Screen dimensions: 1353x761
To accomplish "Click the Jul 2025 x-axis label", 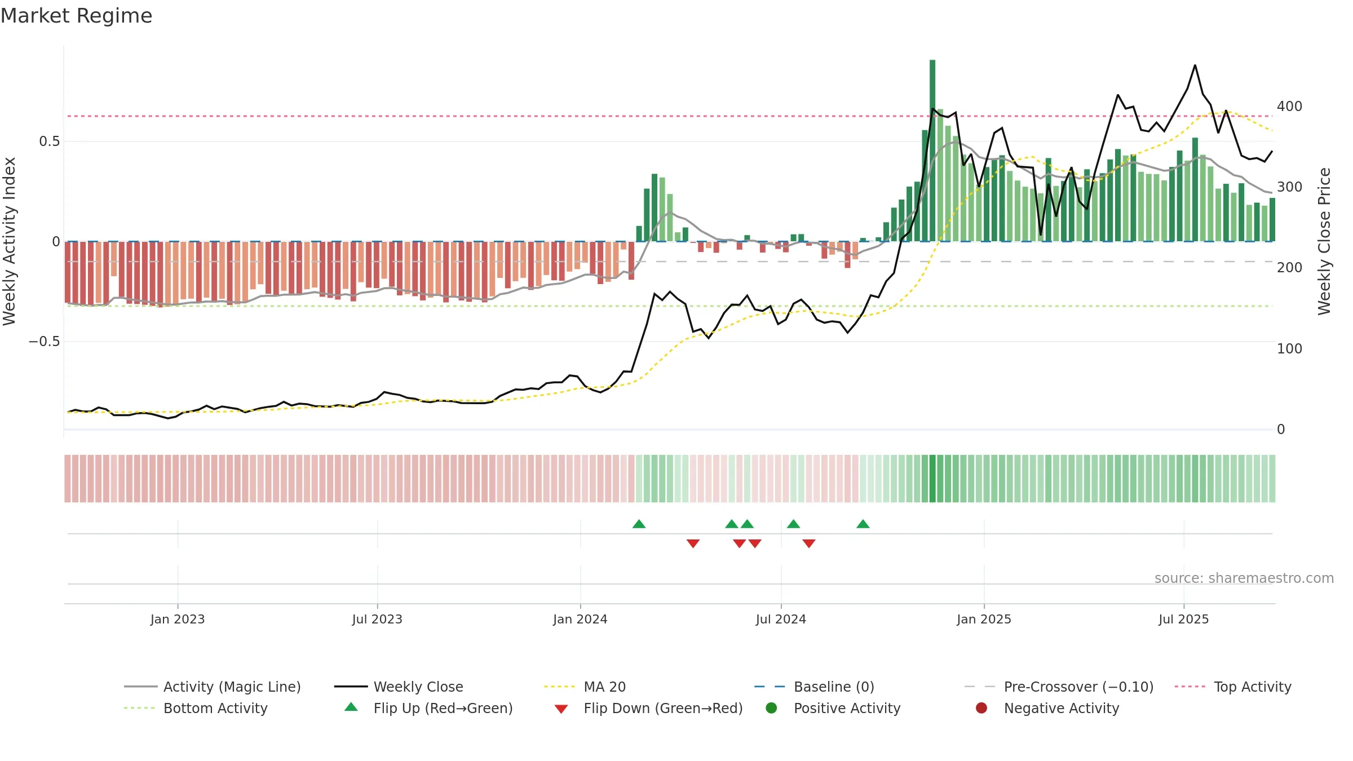I will pos(1184,619).
